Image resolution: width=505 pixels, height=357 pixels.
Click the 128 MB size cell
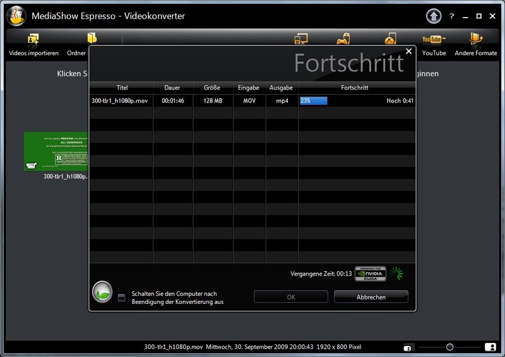213,101
